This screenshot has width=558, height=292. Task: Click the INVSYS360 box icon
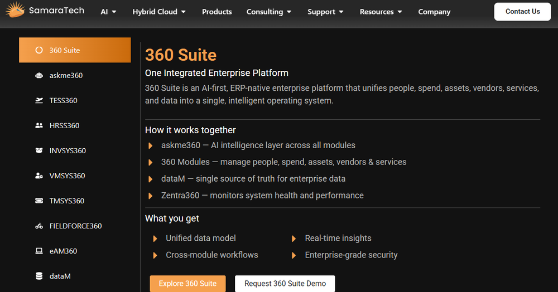[x=39, y=150]
